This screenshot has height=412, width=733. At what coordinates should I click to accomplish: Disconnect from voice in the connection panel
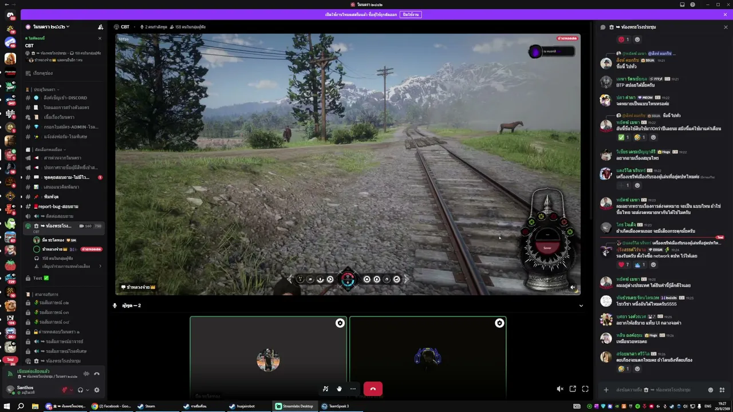[x=97, y=374]
